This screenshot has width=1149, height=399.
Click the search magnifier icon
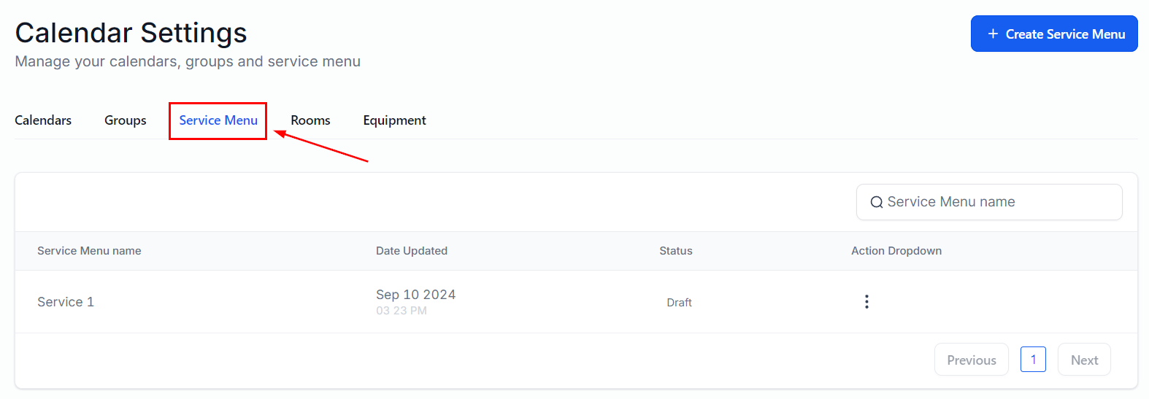[876, 203]
